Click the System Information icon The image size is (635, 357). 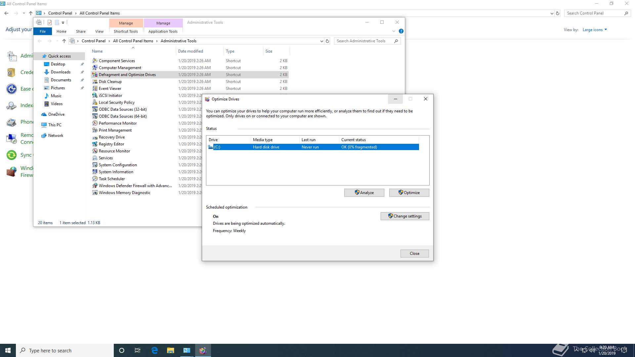[95, 172]
